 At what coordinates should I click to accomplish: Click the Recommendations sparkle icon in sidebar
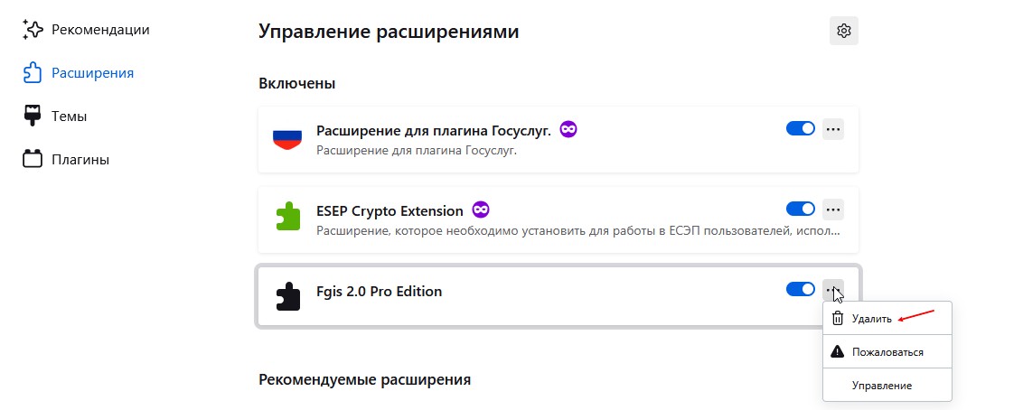click(33, 30)
